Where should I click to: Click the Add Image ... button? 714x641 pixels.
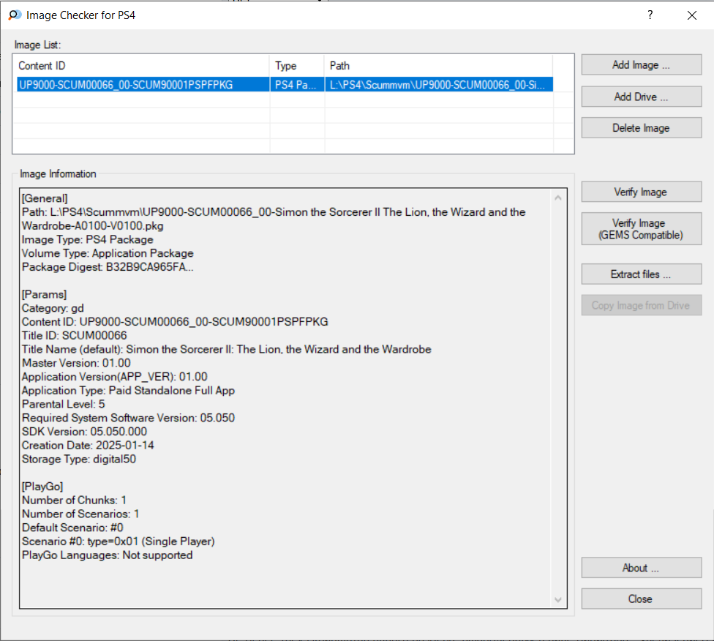coord(641,64)
